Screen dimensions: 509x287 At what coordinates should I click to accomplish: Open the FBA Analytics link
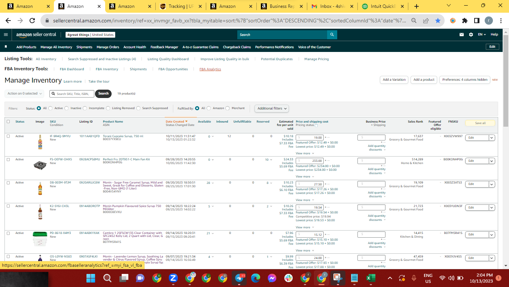click(x=210, y=69)
